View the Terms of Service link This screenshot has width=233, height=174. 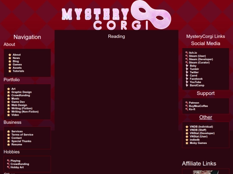[22, 134]
